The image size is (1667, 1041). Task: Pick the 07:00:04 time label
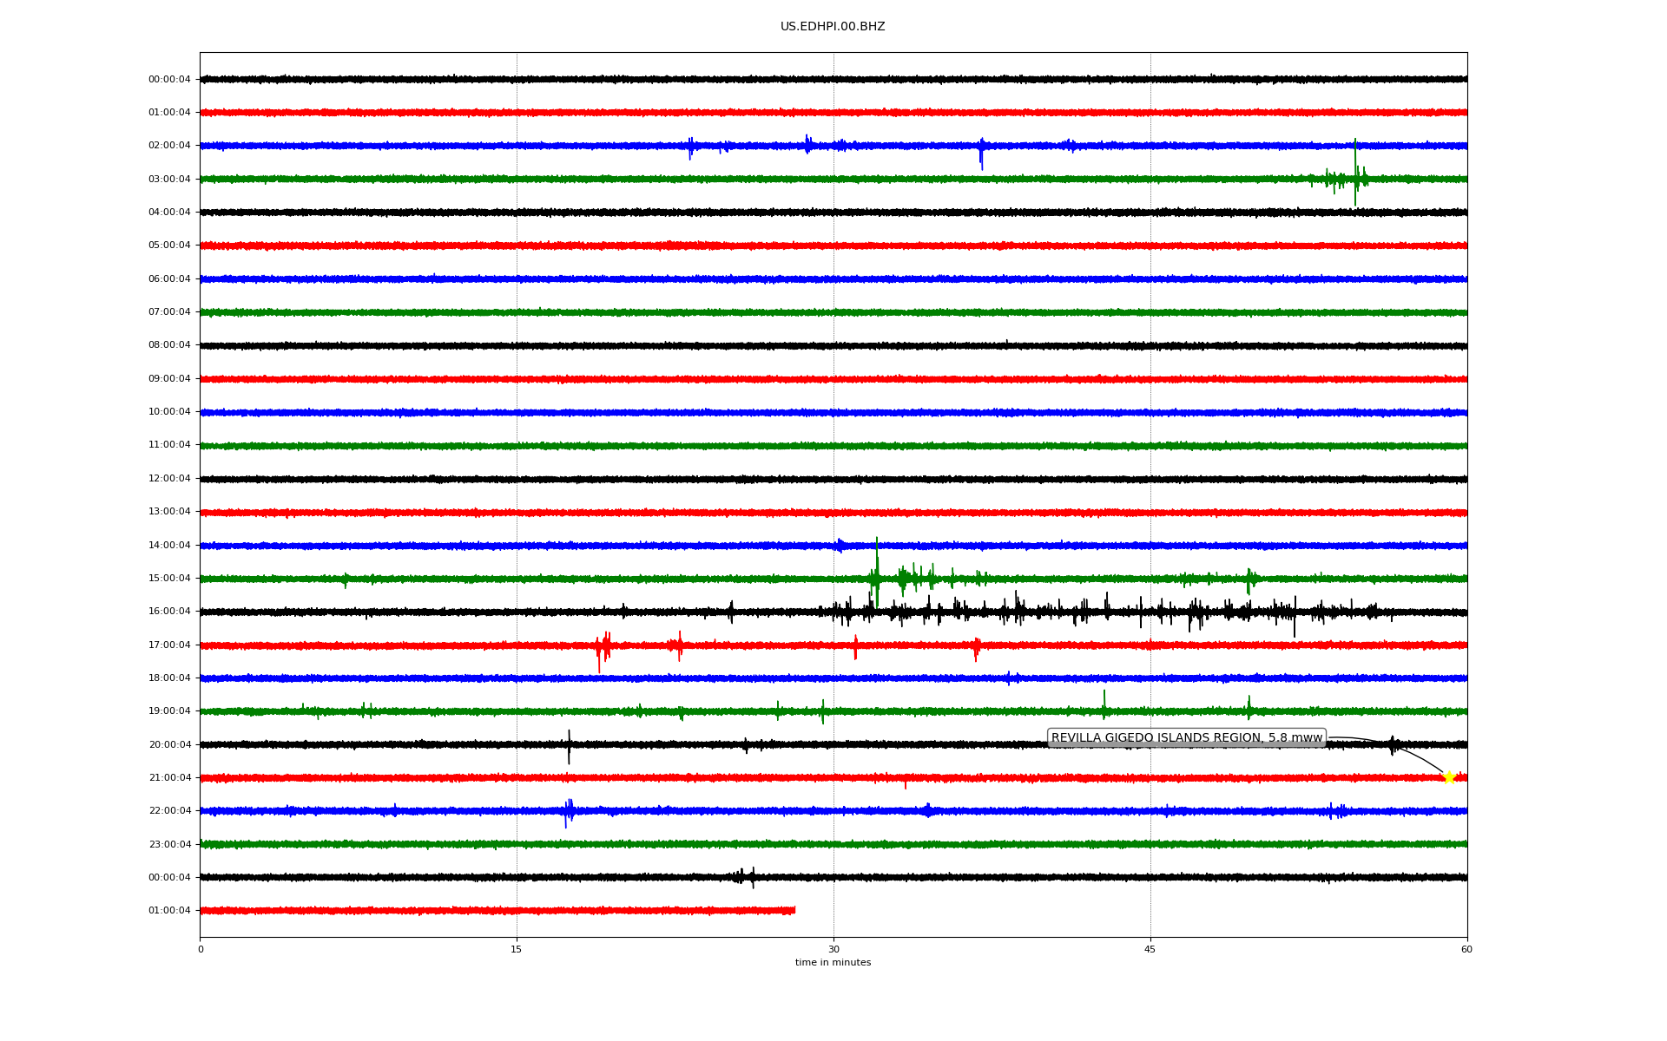(x=169, y=312)
